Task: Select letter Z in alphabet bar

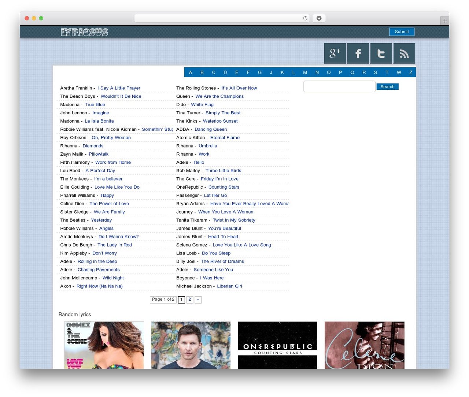Action: tap(411, 73)
